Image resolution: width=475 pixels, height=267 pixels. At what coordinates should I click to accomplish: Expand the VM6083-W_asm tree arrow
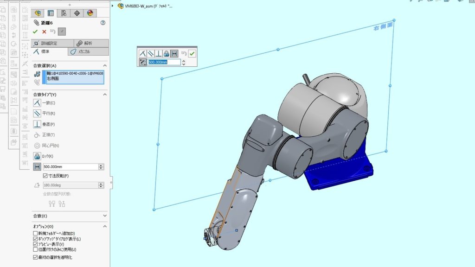[114, 6]
